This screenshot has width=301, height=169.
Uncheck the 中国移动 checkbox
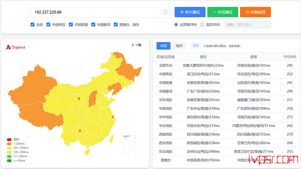(x=93, y=25)
